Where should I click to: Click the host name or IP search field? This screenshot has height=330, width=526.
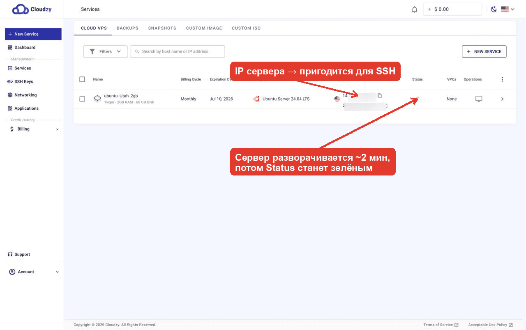pos(178,51)
